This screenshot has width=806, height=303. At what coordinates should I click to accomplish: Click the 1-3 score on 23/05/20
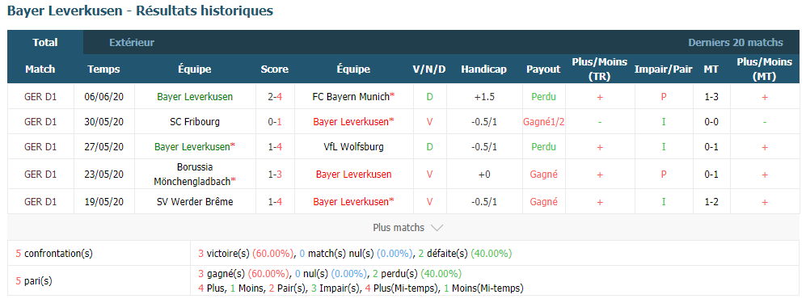tap(275, 174)
